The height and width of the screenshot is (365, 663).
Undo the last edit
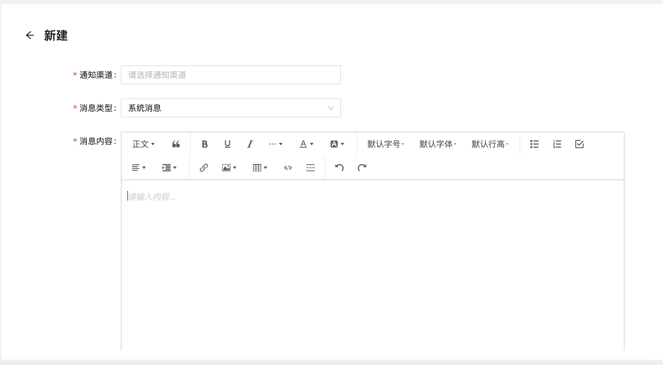[x=339, y=168]
